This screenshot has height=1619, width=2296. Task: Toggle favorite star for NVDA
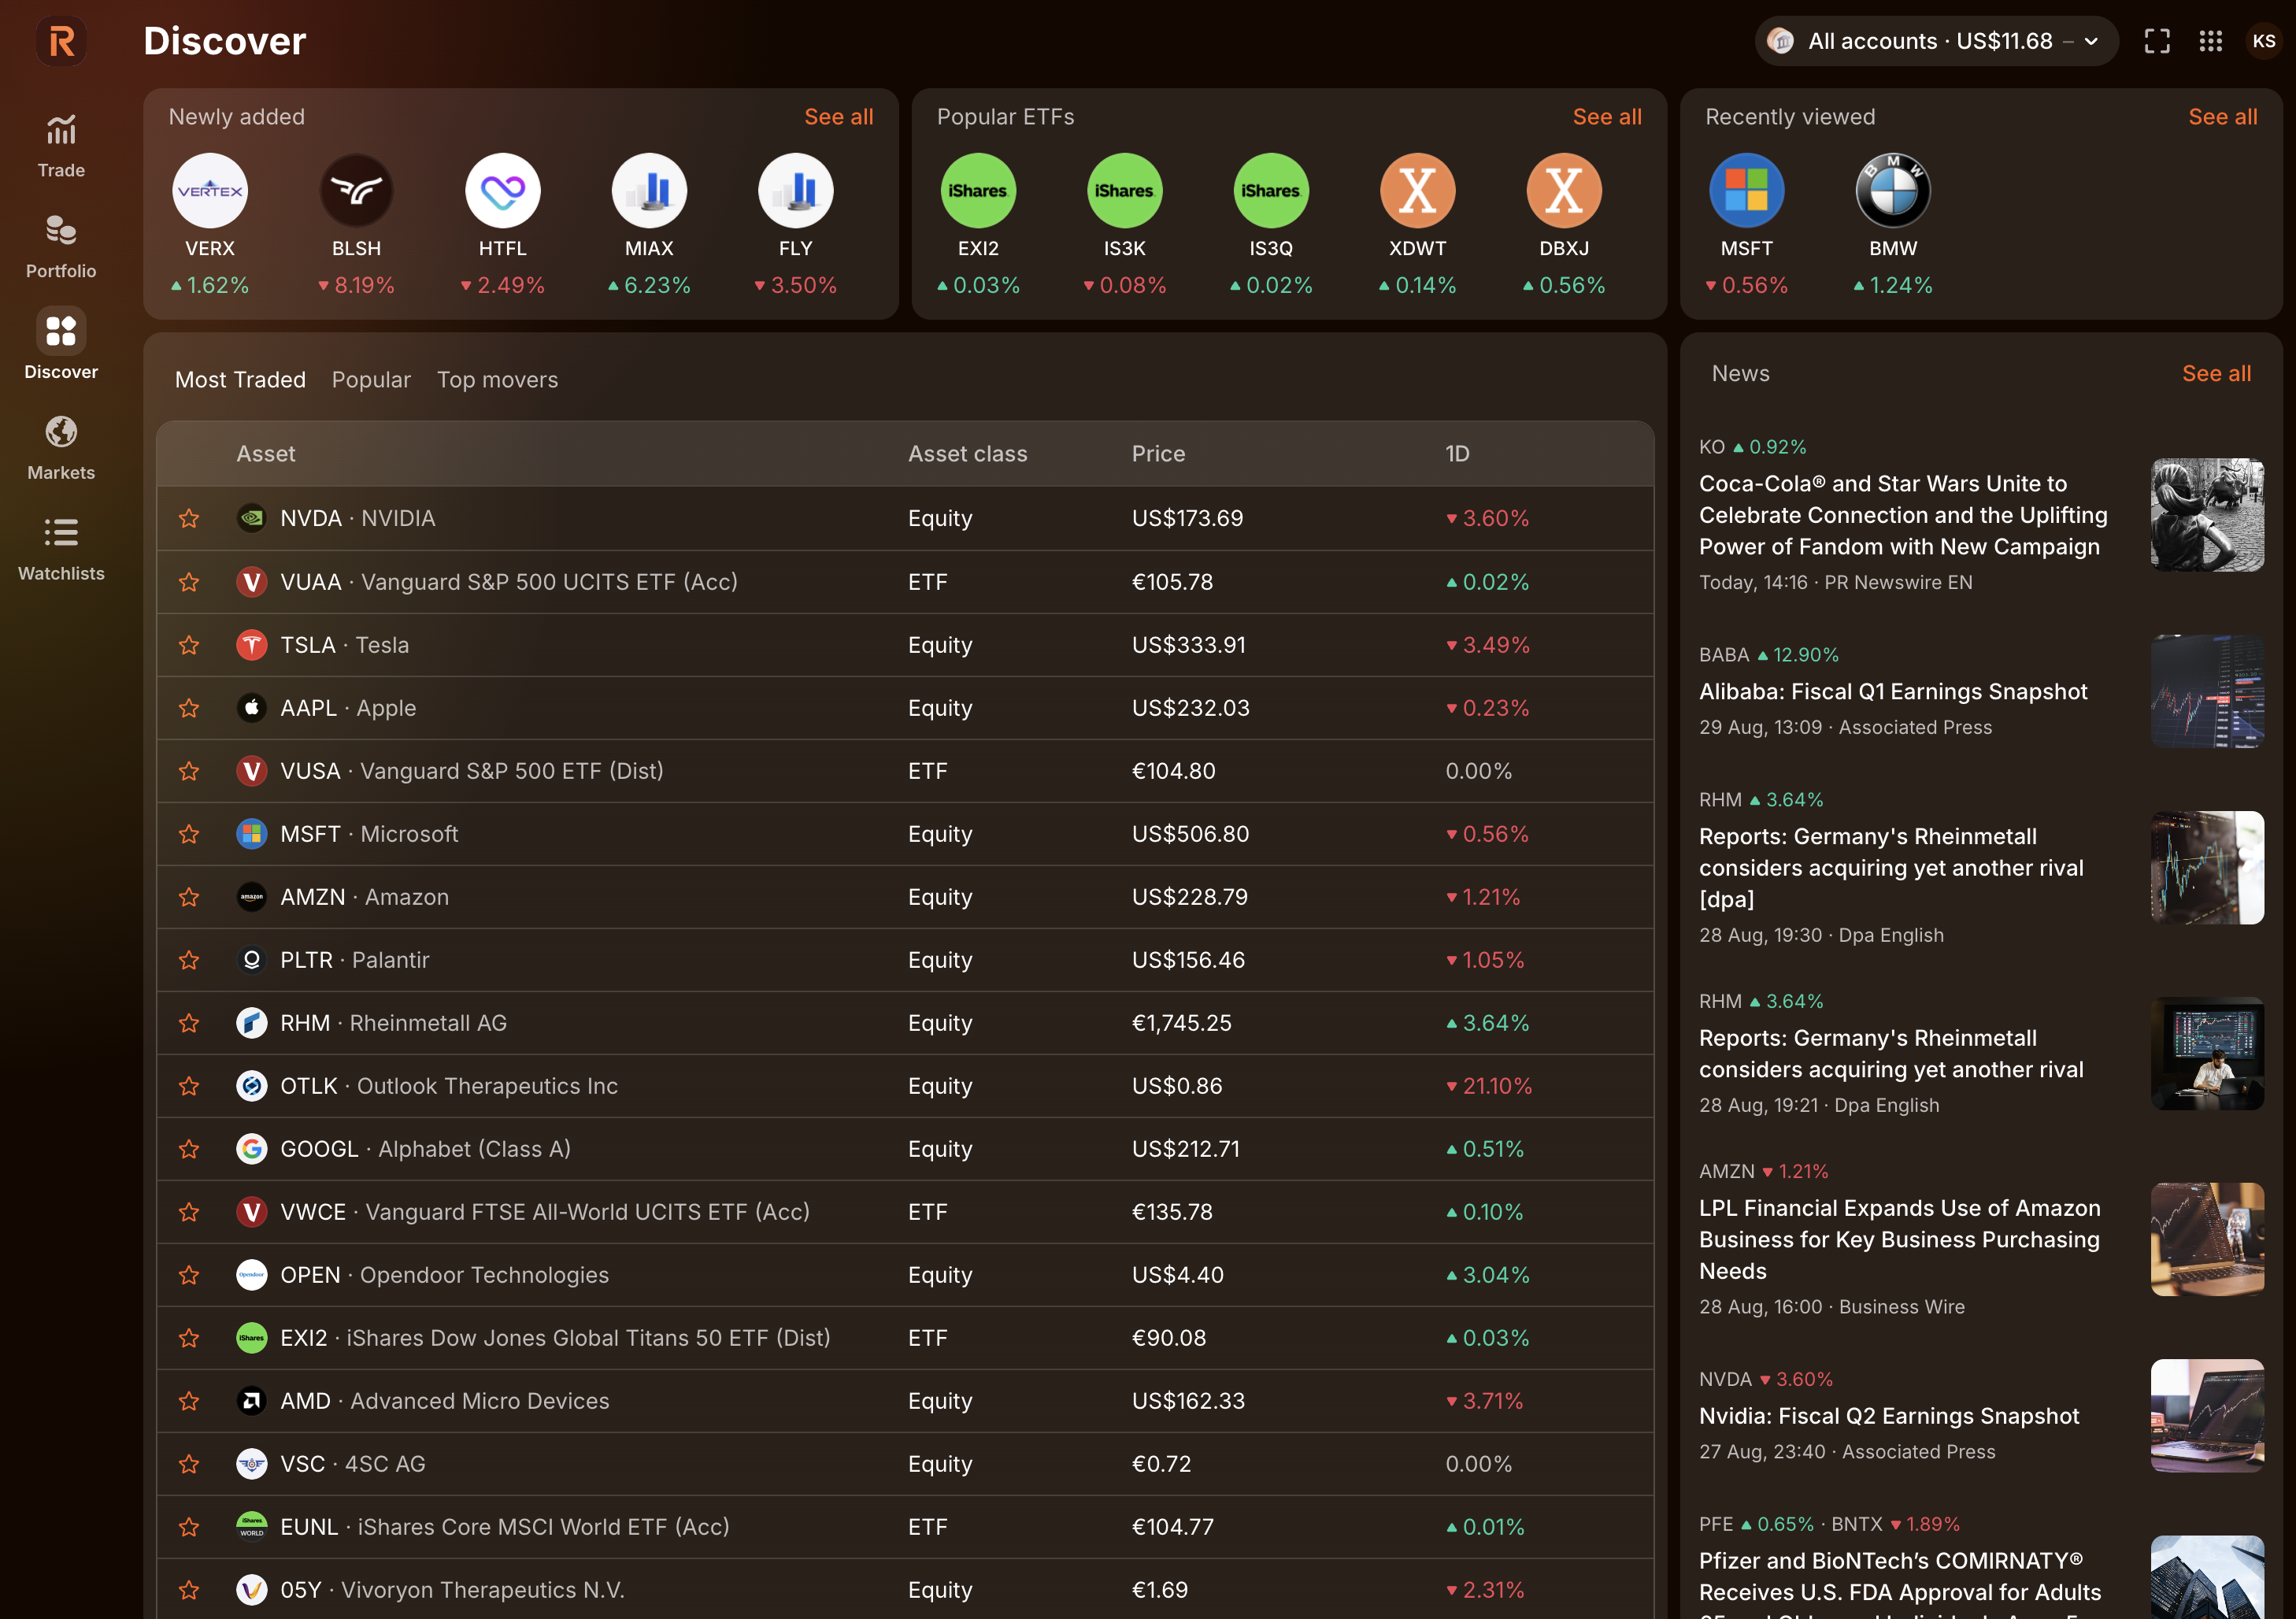[x=189, y=518]
